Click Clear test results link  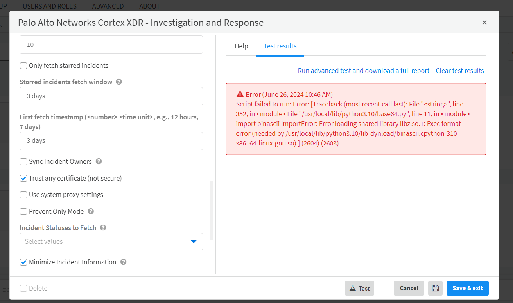460,71
